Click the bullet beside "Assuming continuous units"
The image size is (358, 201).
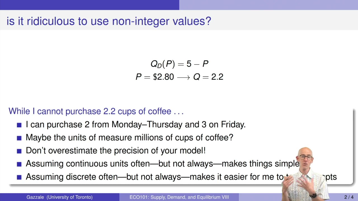coord(19,164)
